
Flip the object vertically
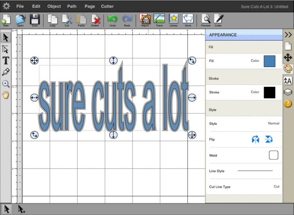(x=269, y=139)
